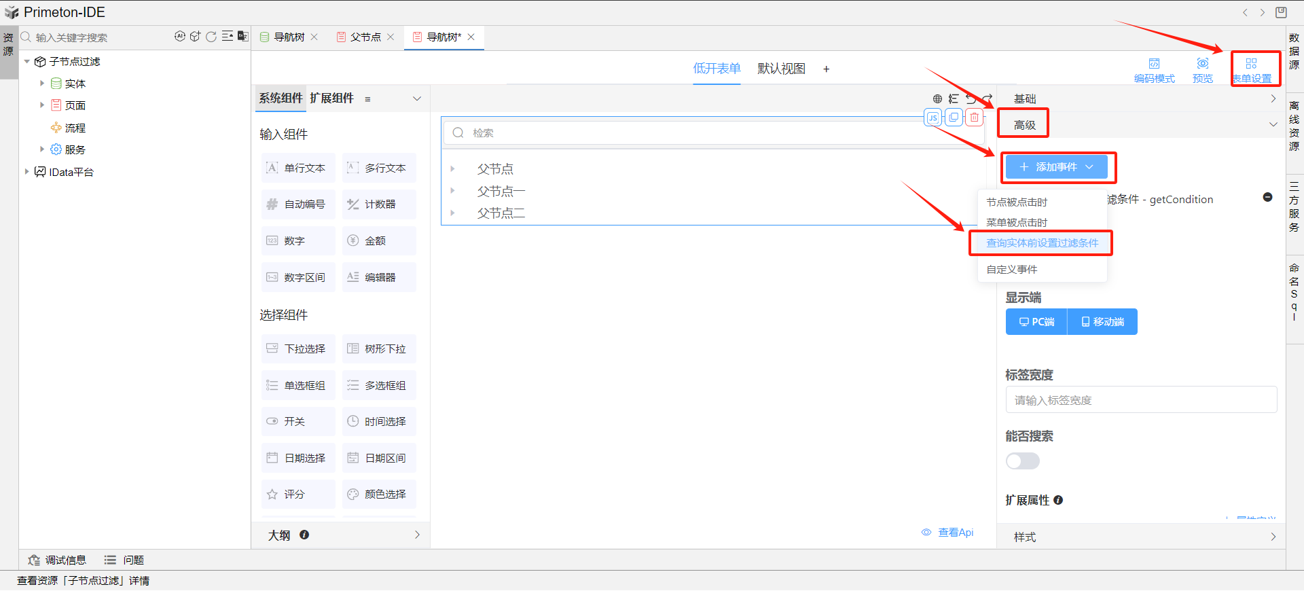The height and width of the screenshot is (591, 1304).
Task: Select 移动端 display option
Action: coord(1102,322)
